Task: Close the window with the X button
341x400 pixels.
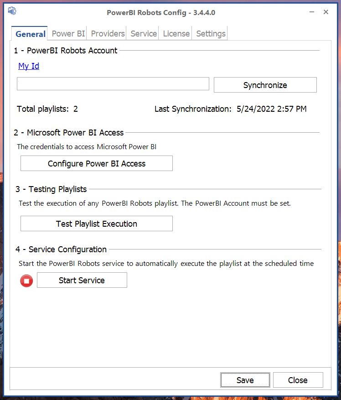Action: pyautogui.click(x=326, y=12)
